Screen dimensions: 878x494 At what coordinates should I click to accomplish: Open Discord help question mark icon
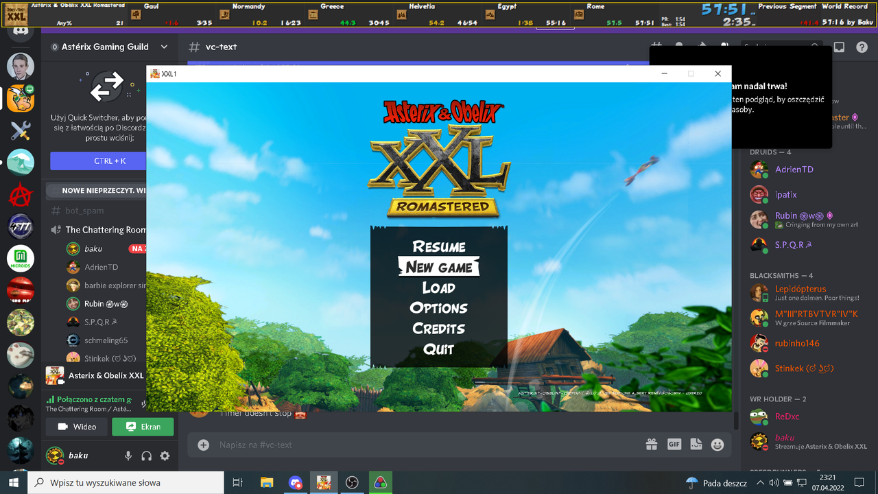click(x=862, y=47)
